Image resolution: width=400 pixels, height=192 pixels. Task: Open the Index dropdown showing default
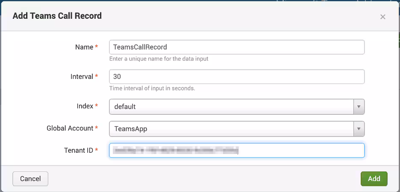pyautogui.click(x=231, y=107)
